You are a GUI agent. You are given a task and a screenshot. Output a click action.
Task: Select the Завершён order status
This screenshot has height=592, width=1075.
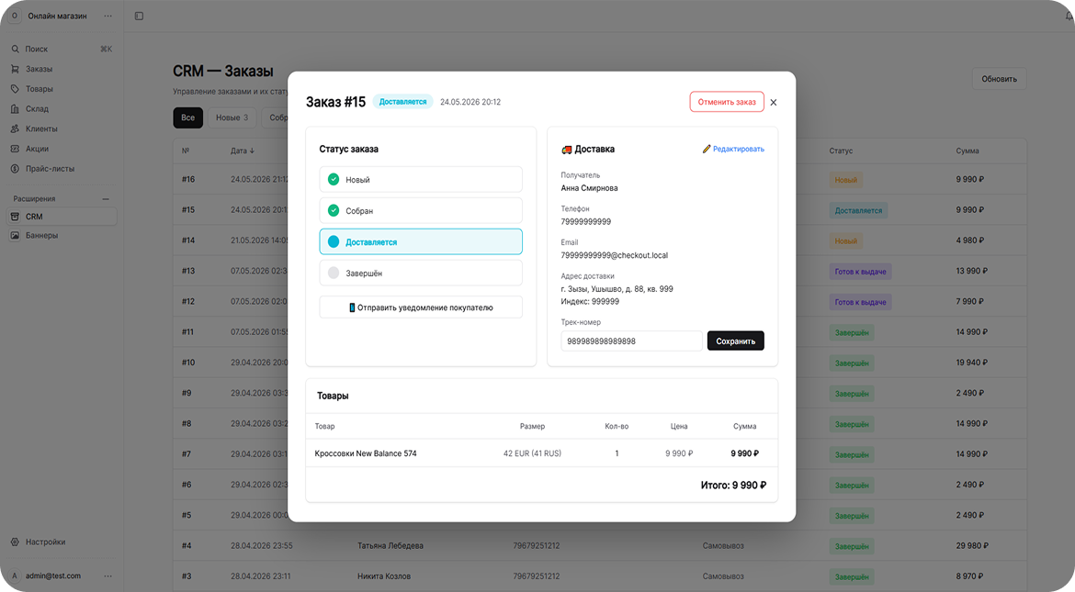[x=421, y=273]
